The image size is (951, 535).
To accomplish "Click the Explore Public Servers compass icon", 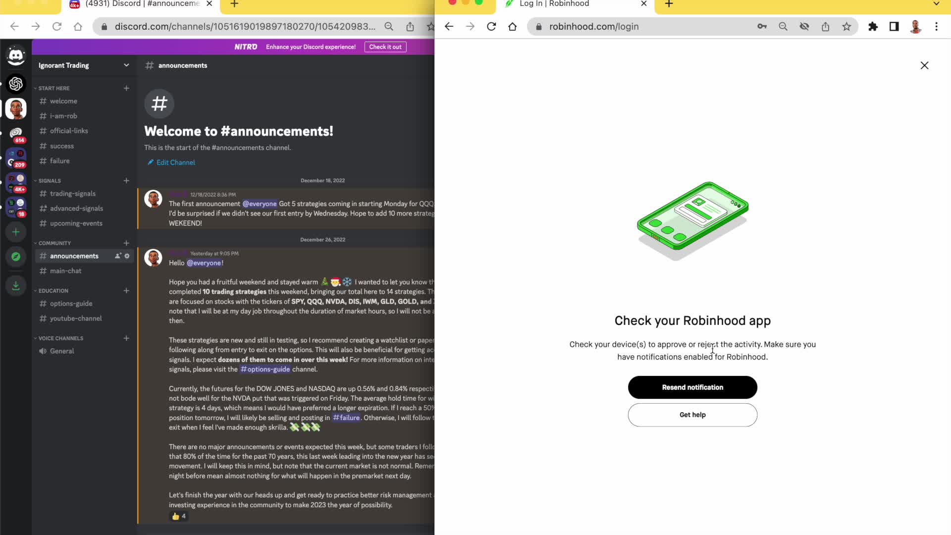I will pos(16,257).
